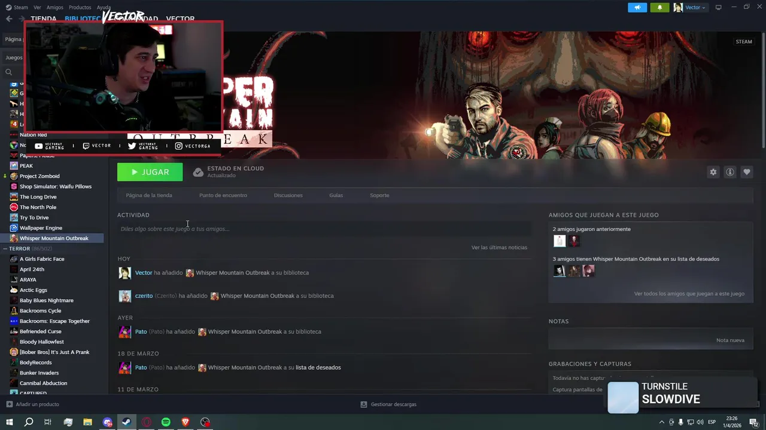Open game settings gear icon
766x430 pixels.
tap(713, 172)
